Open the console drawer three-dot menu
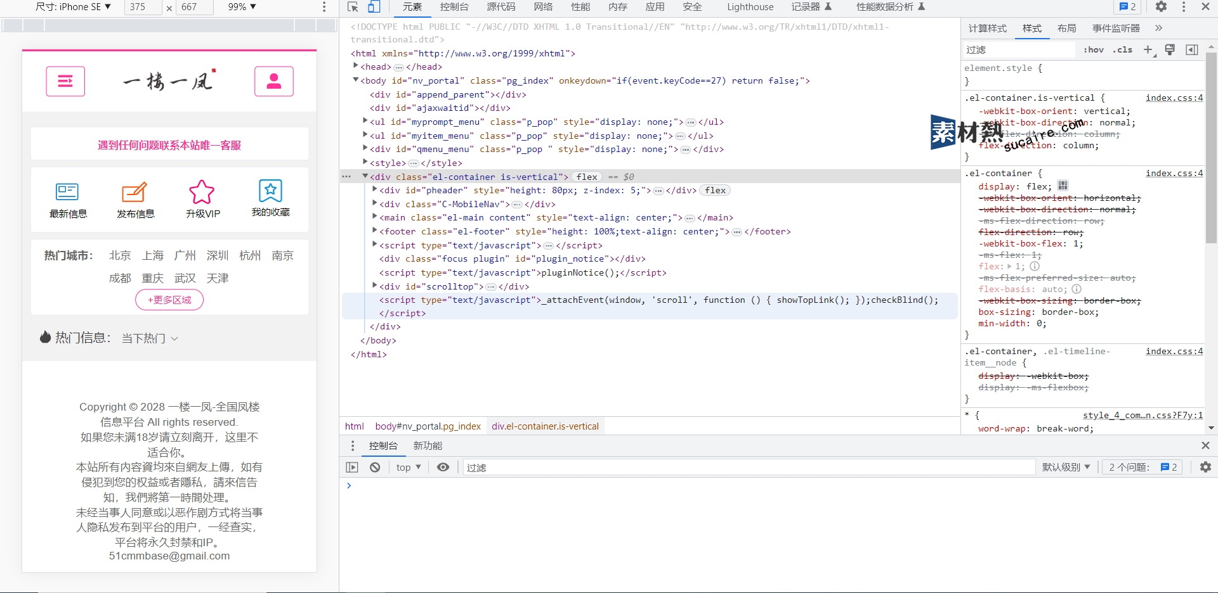1218x593 pixels. click(x=353, y=446)
